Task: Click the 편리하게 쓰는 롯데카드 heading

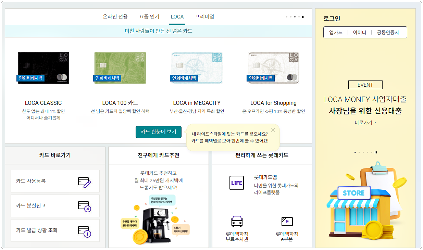Action: (262, 155)
